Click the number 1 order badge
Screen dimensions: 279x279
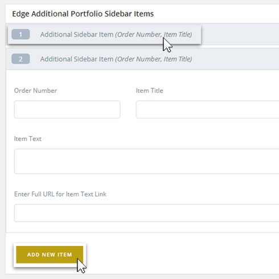20,34
